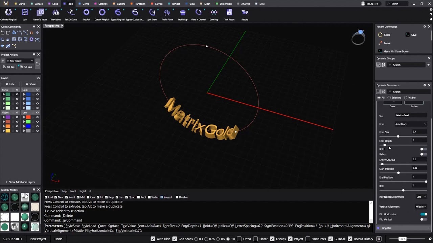
Task: Click the ring view cube icon
Action: [x=358, y=37]
